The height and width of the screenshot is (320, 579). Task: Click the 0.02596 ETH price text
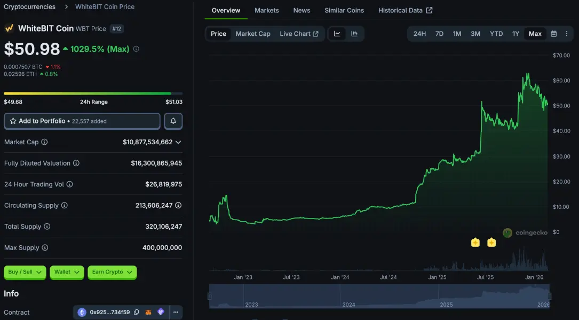[x=20, y=74]
